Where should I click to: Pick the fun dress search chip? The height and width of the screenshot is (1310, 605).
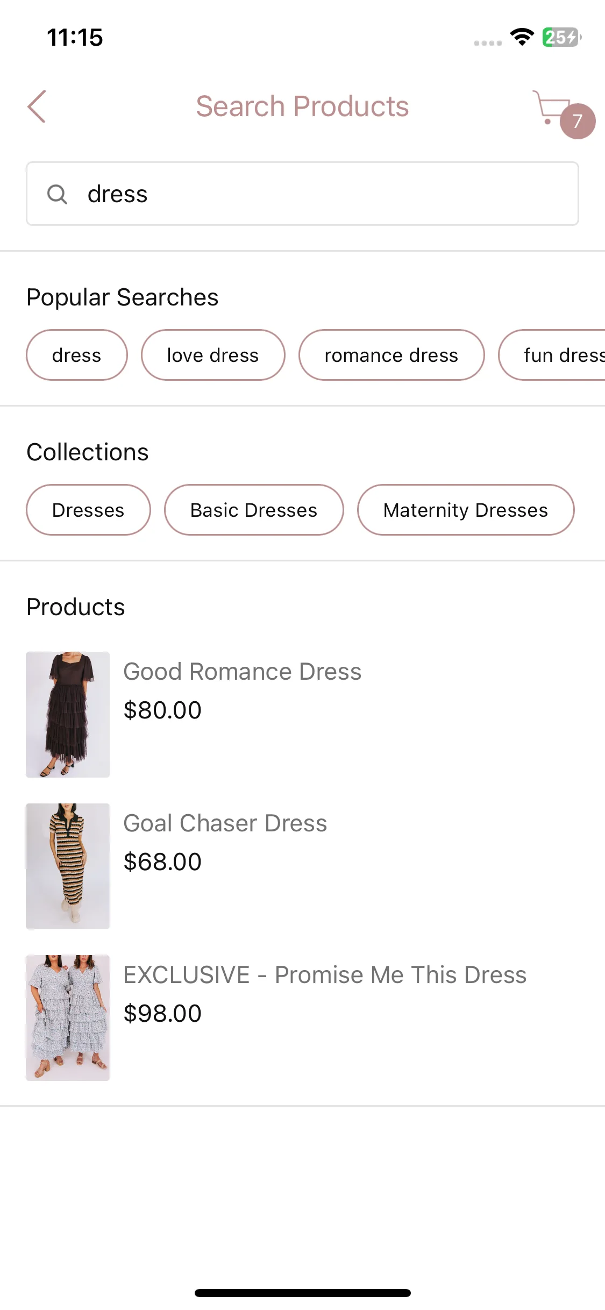tap(552, 355)
